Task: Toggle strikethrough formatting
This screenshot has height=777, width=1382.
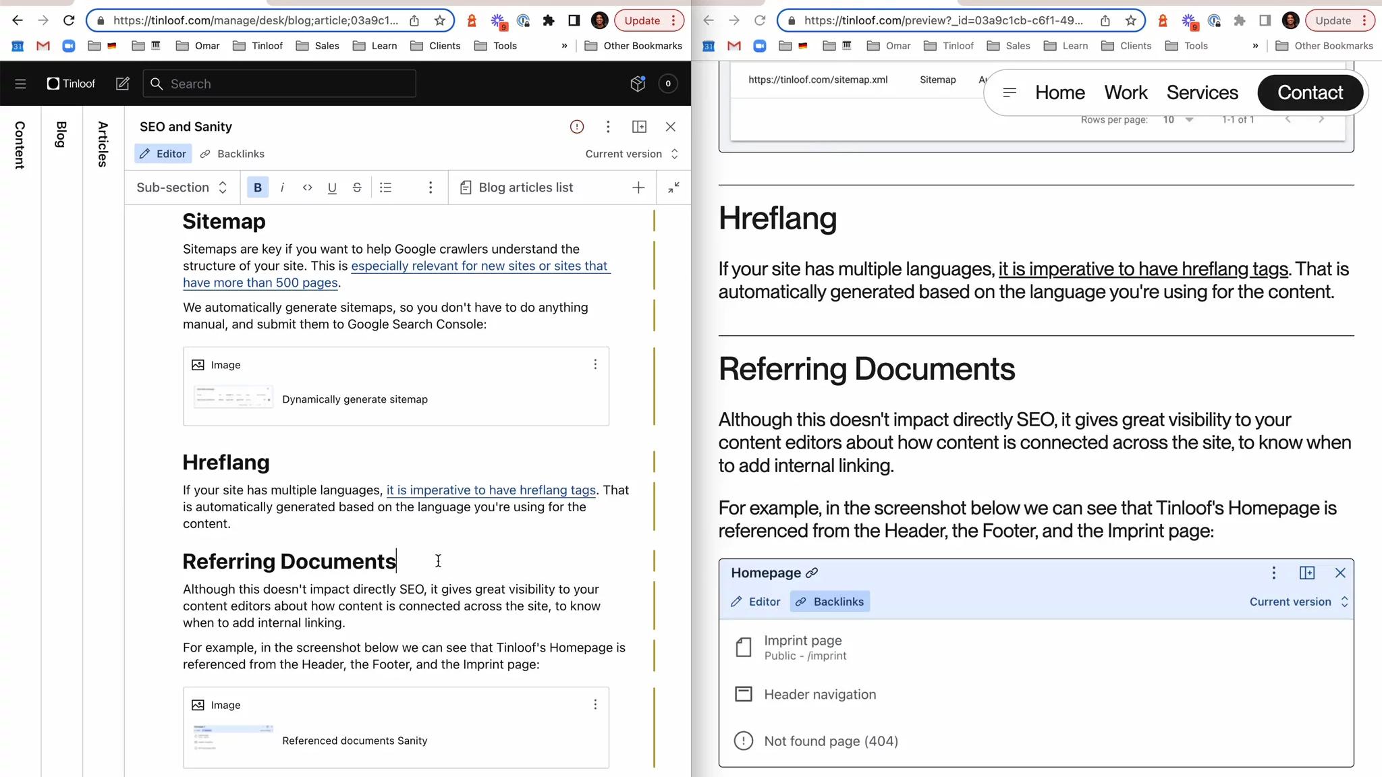Action: point(357,188)
